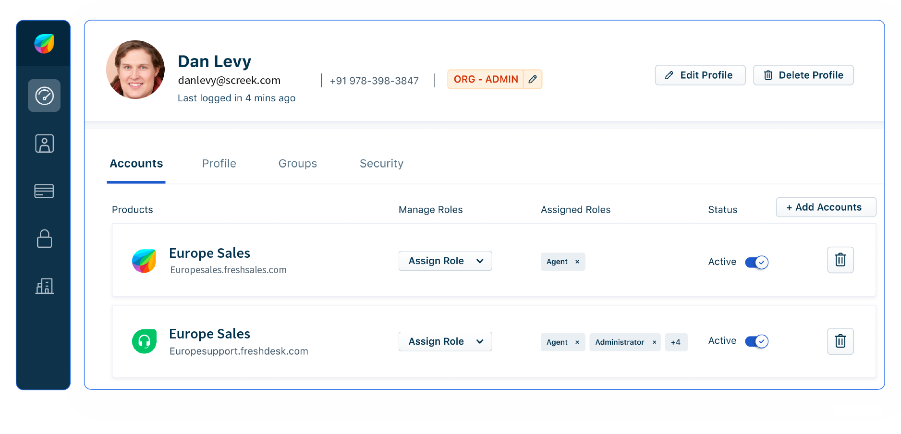
Task: Disable Active status for Europesupport.freshdesk.com
Action: click(756, 341)
